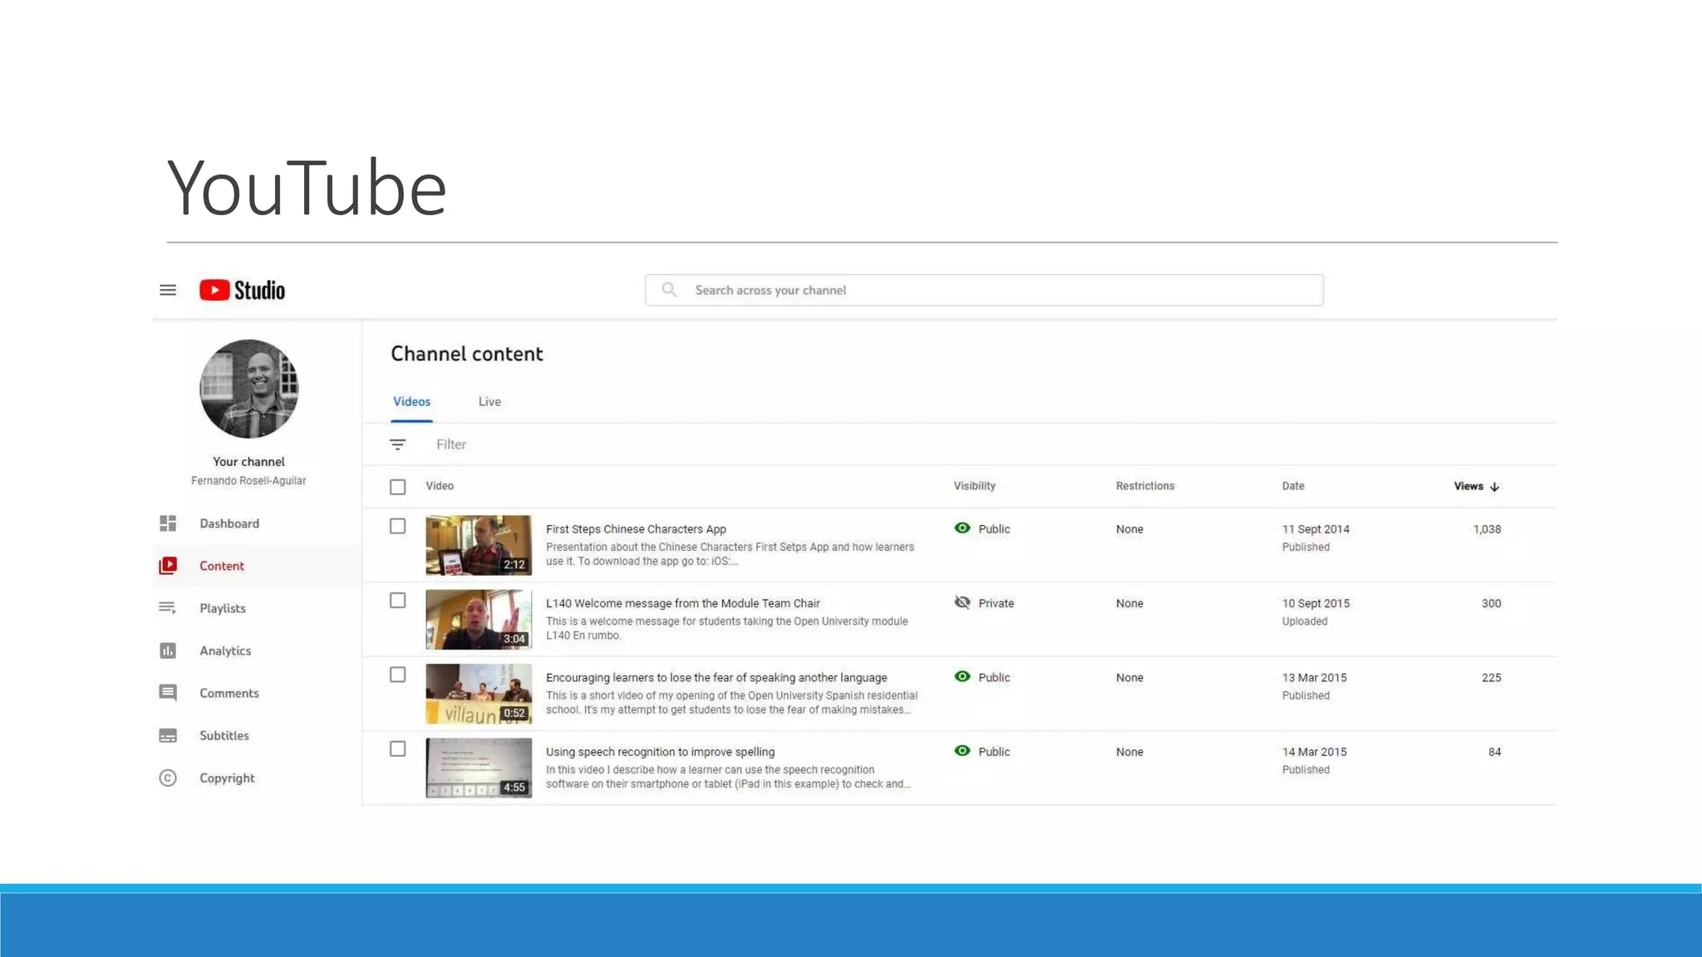Open the Analytics sidebar icon
1702x957 pixels.
[168, 650]
